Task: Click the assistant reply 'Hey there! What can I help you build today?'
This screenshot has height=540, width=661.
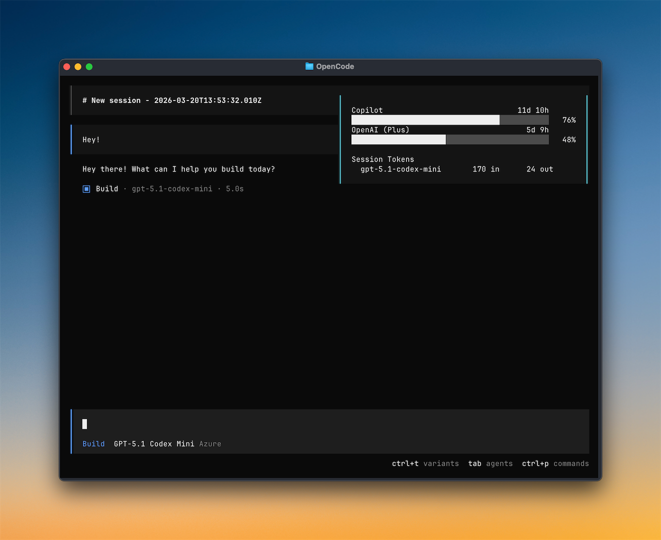Action: click(x=178, y=169)
